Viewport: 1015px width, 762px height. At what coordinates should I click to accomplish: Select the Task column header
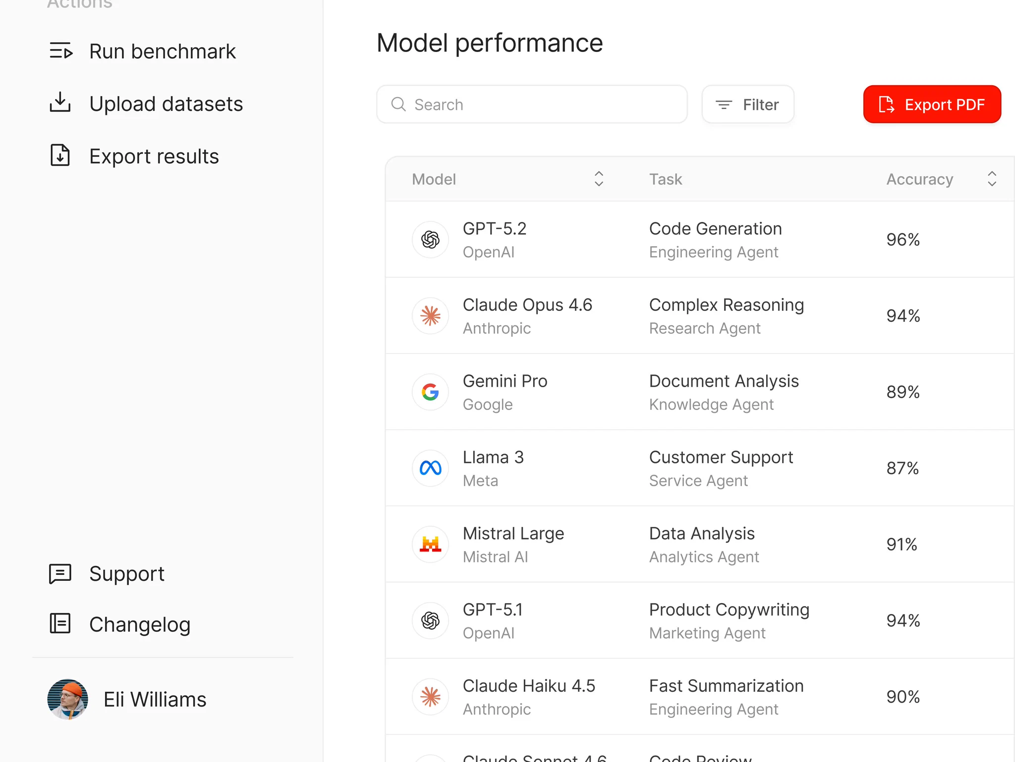666,179
